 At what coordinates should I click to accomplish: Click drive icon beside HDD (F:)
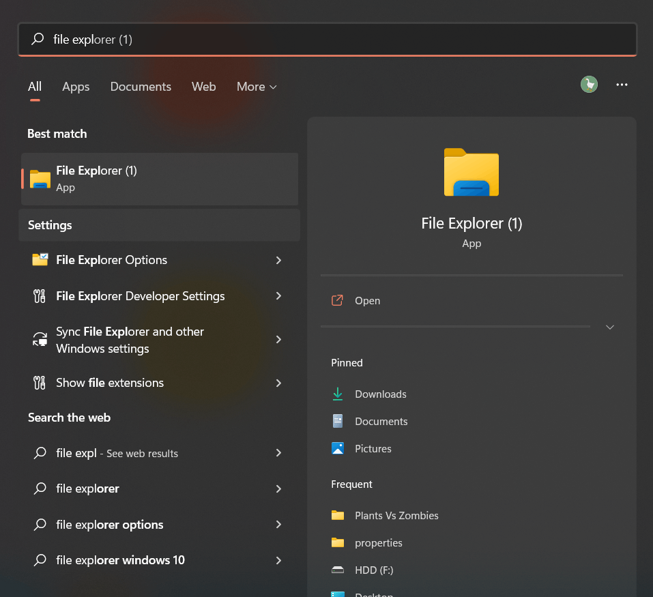pos(338,570)
